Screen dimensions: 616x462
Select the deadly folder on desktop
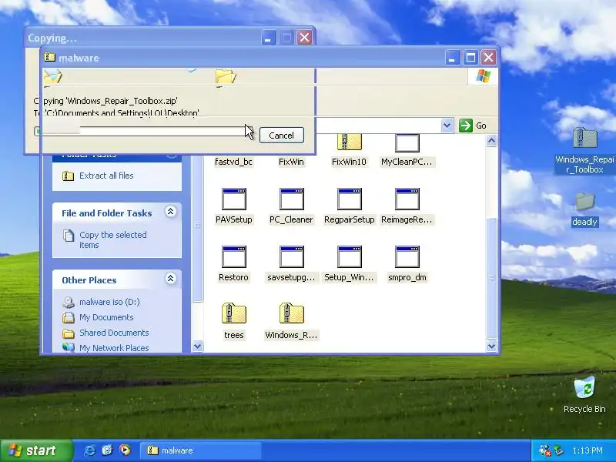(x=585, y=202)
